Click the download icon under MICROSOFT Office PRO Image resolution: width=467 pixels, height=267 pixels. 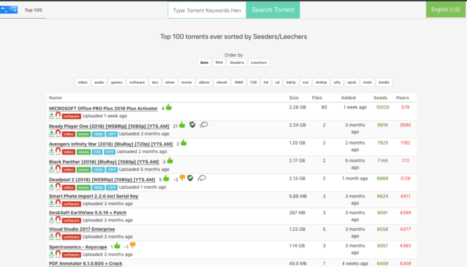52,116
